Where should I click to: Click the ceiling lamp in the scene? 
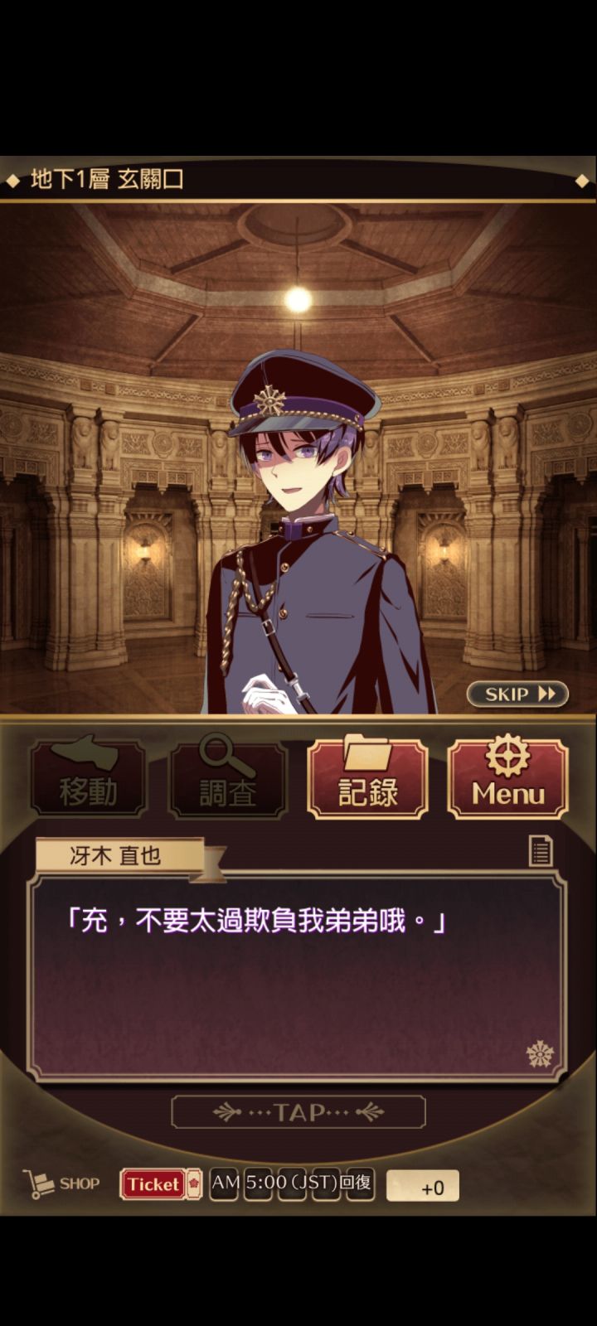pyautogui.click(x=298, y=298)
